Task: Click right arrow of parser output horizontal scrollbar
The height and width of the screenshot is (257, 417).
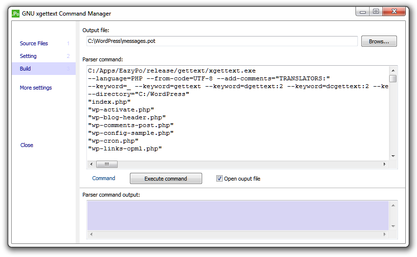Action: (x=385, y=234)
